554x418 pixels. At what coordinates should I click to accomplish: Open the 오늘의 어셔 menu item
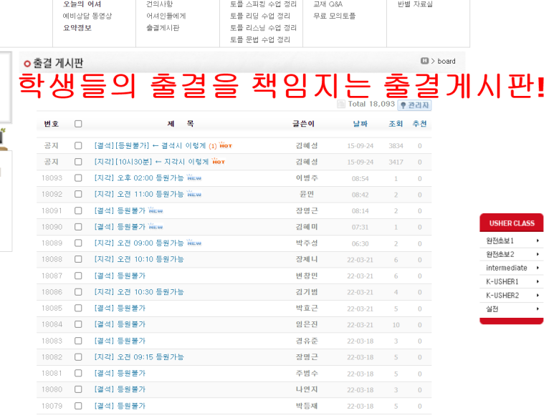pyautogui.click(x=82, y=4)
